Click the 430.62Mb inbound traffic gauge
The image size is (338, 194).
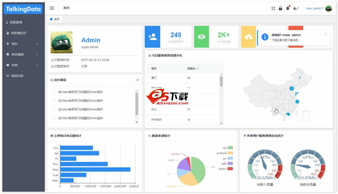265,165
